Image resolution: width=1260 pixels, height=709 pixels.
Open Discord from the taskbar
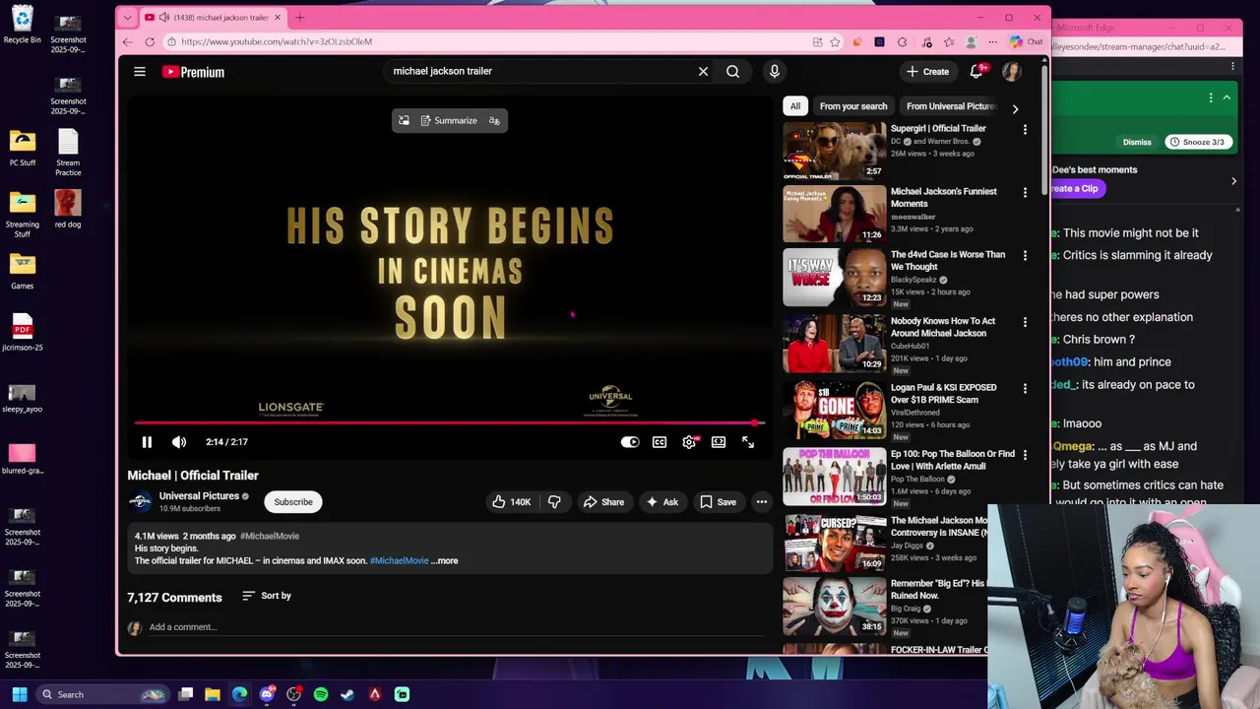tap(267, 694)
